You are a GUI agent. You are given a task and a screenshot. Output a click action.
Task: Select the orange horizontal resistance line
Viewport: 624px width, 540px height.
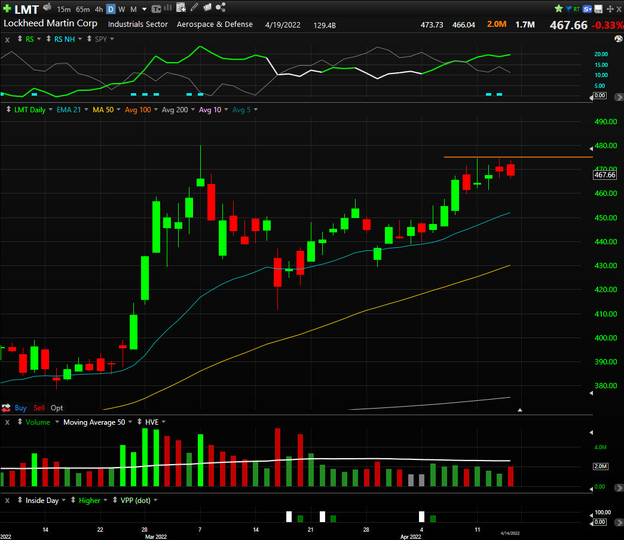click(518, 157)
